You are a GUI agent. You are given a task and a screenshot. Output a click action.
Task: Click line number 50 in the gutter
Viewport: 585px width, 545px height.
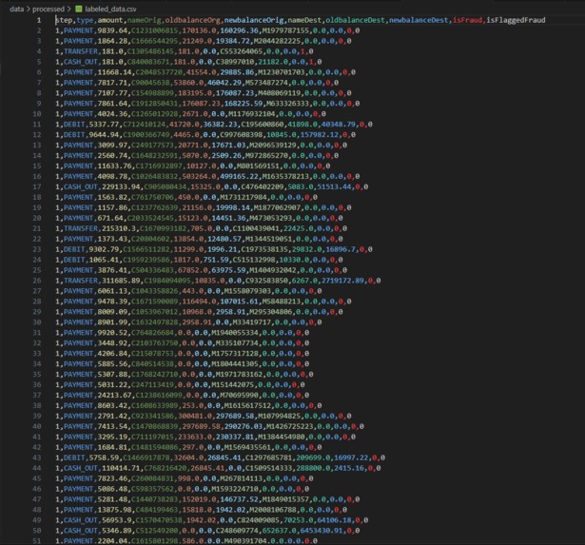(37, 531)
